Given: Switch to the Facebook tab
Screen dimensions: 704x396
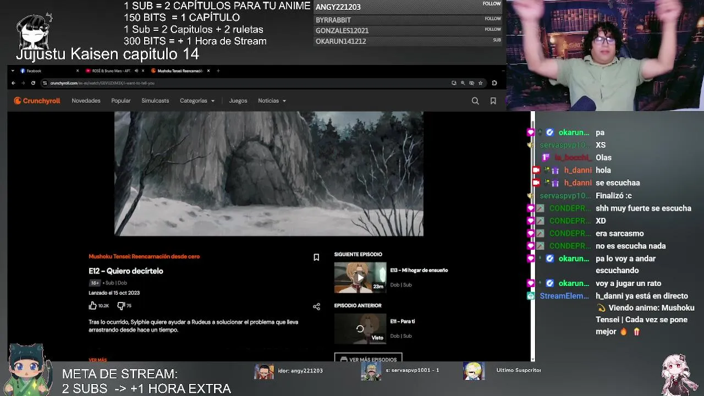Looking at the screenshot, I should pos(50,71).
